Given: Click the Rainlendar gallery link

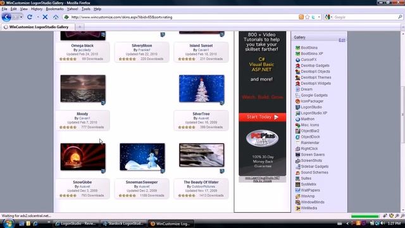Looking at the screenshot, I should (310, 143).
